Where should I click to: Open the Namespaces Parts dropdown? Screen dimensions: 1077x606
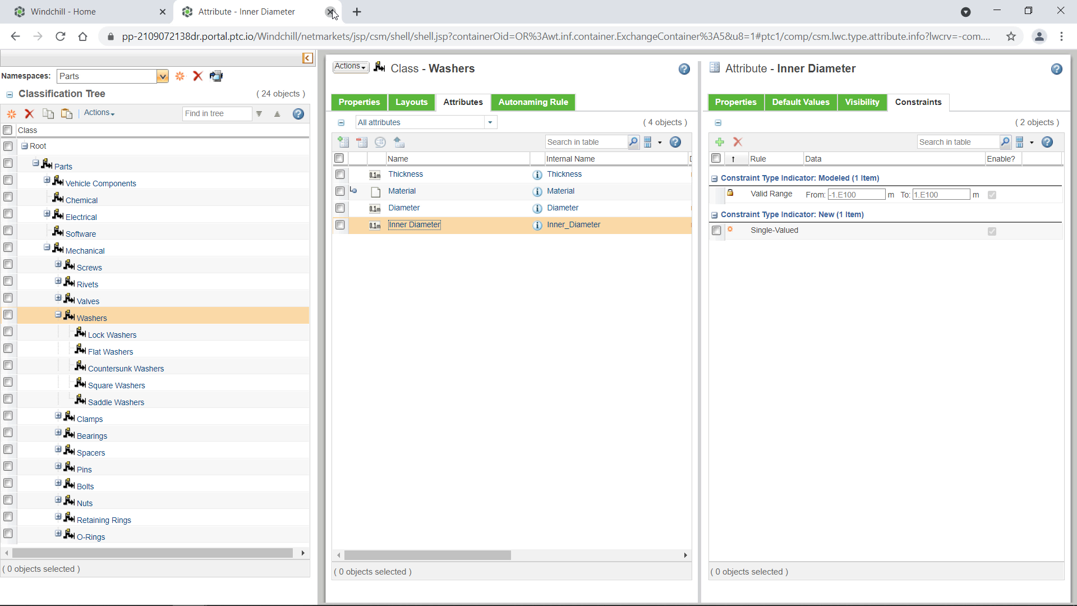(162, 76)
